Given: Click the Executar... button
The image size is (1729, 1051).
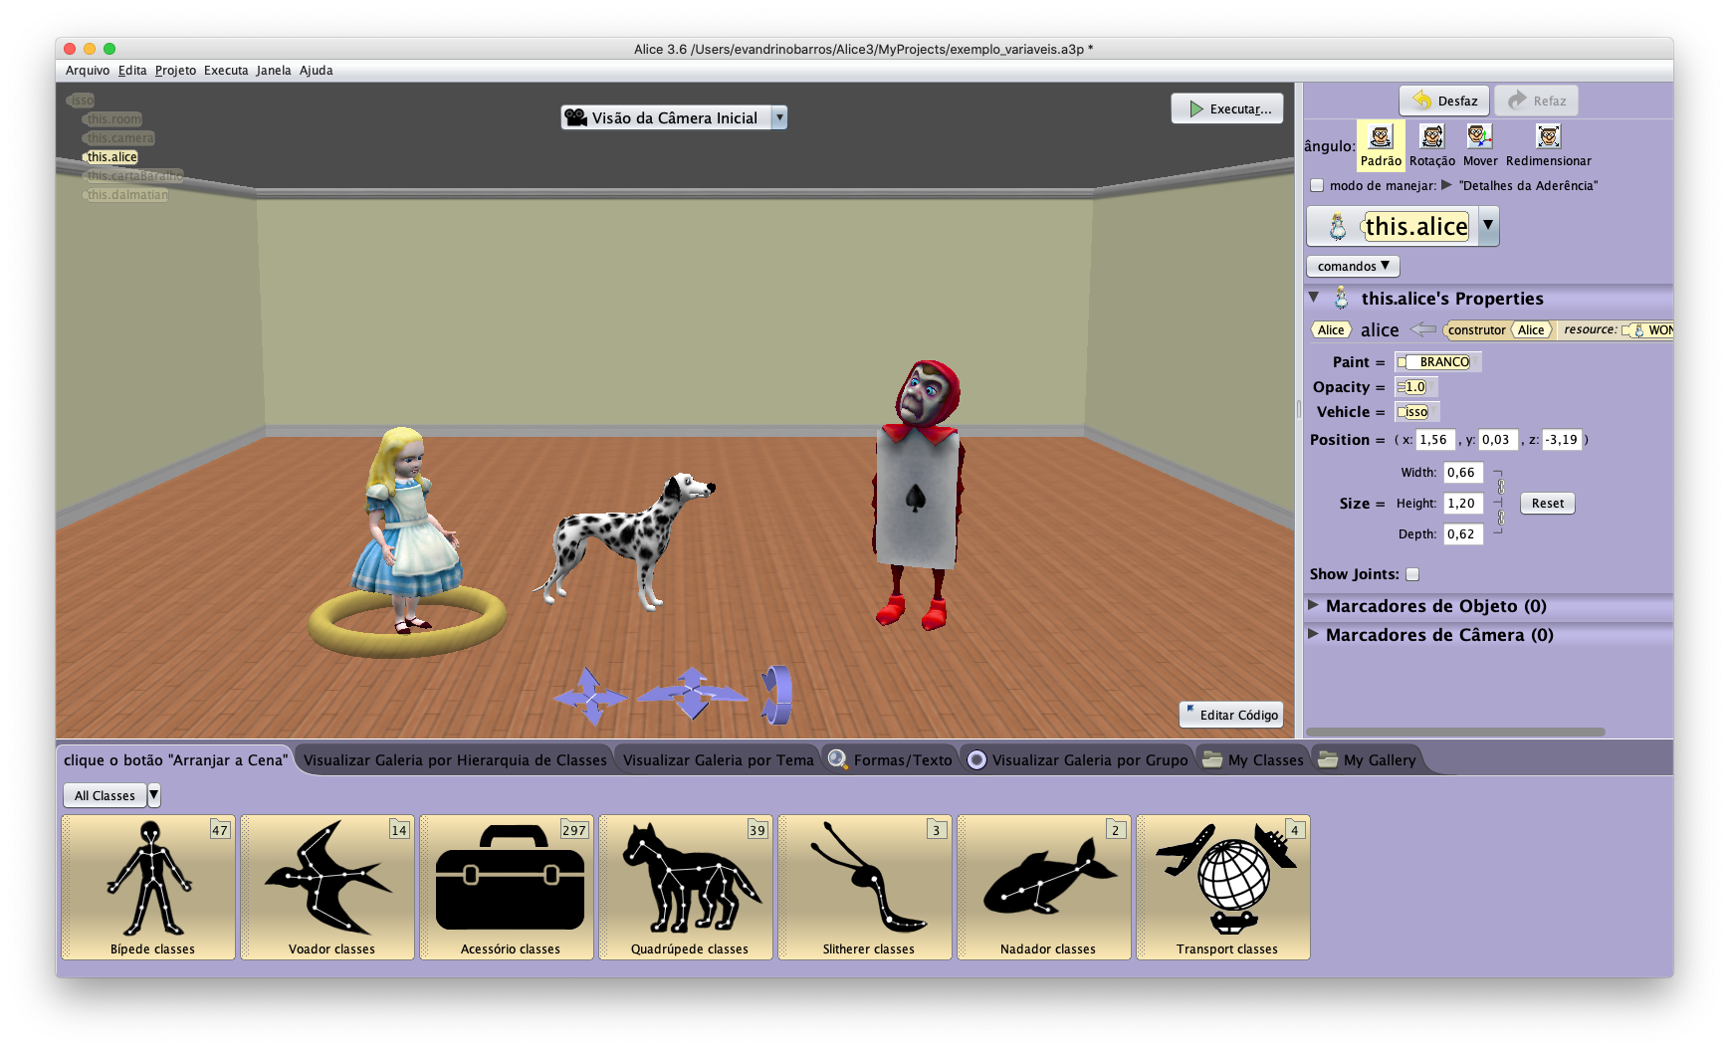Looking at the screenshot, I should [1226, 108].
